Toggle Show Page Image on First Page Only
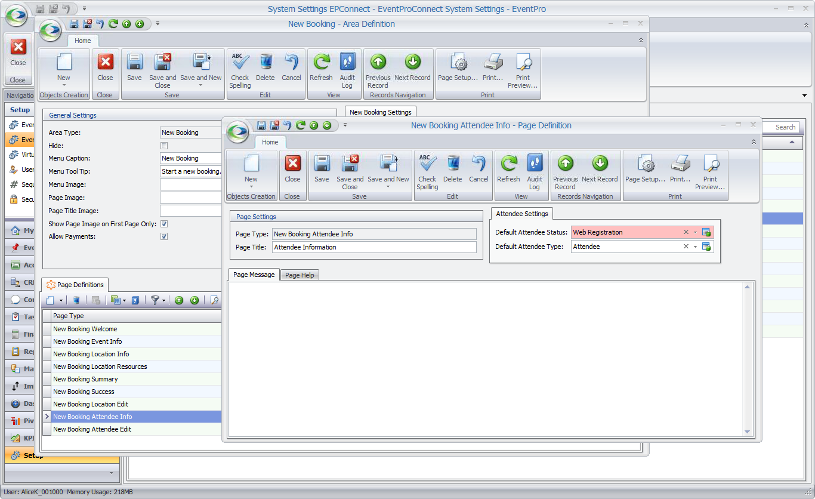Image resolution: width=815 pixels, height=499 pixels. point(164,224)
